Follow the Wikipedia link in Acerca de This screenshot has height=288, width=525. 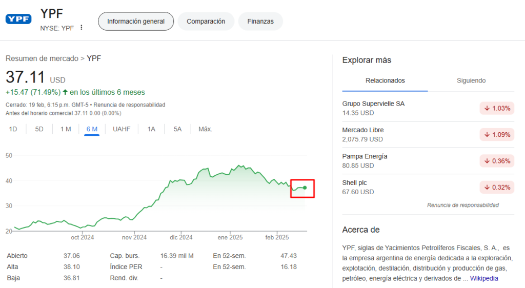[x=484, y=278]
